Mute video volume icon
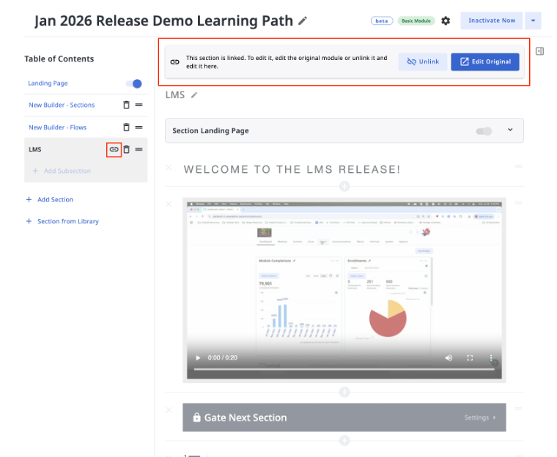557x457 pixels. 449,358
